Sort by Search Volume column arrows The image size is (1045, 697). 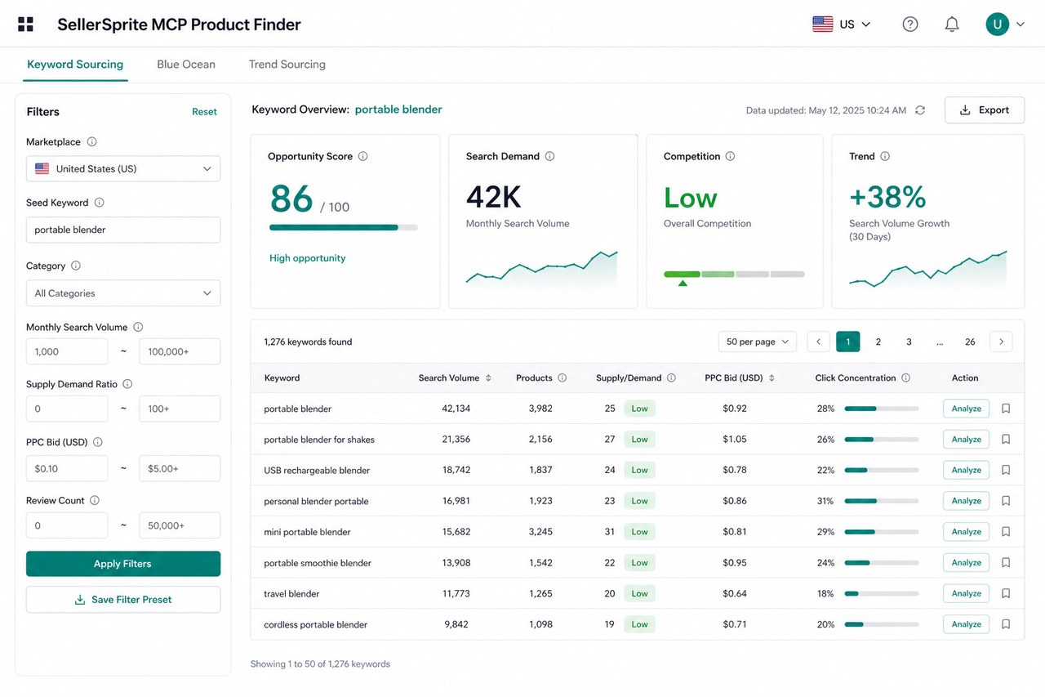point(488,378)
